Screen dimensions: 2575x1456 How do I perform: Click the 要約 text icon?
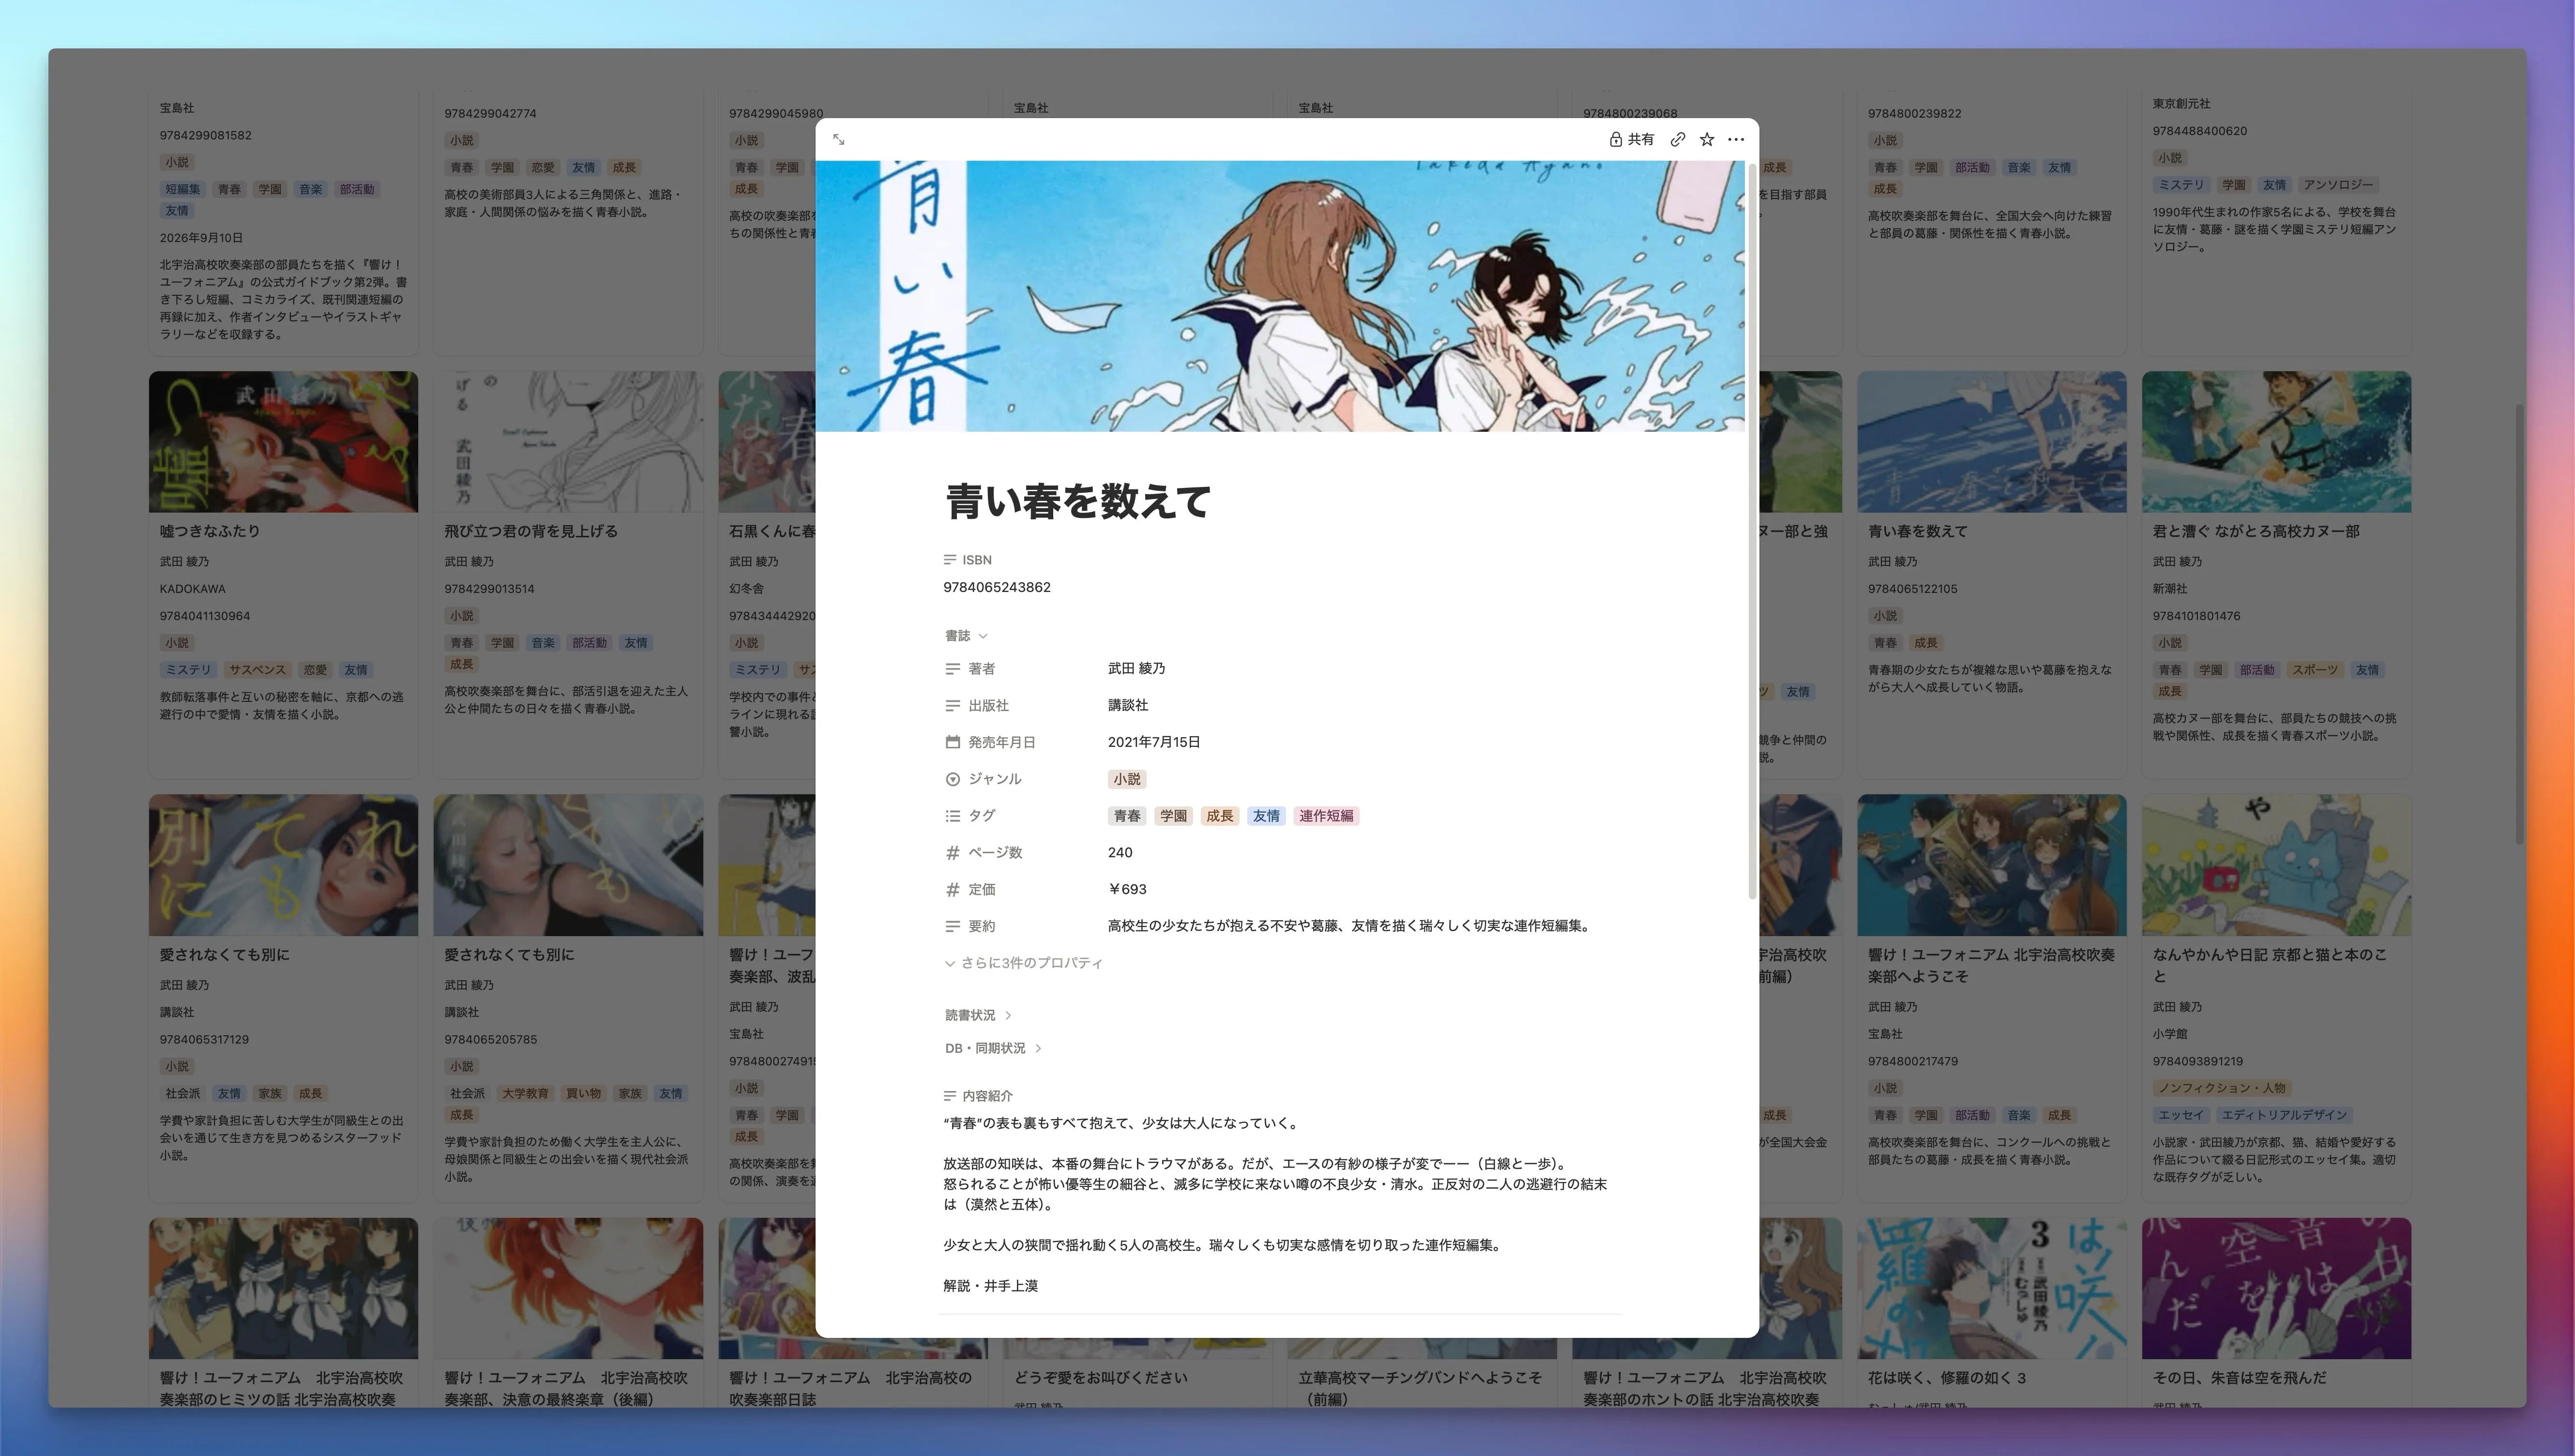point(952,927)
